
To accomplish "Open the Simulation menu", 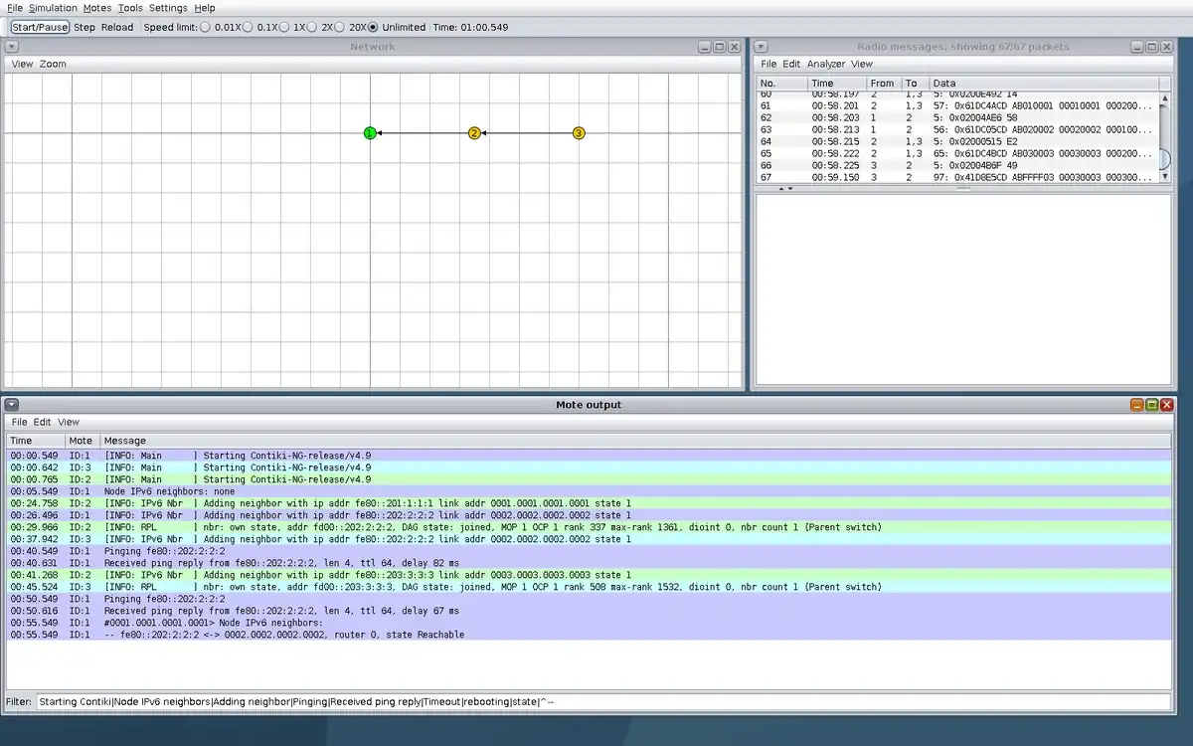I will [53, 8].
